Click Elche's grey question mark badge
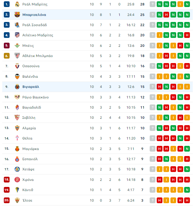The width and height of the screenshot is (195, 207). 153,200
